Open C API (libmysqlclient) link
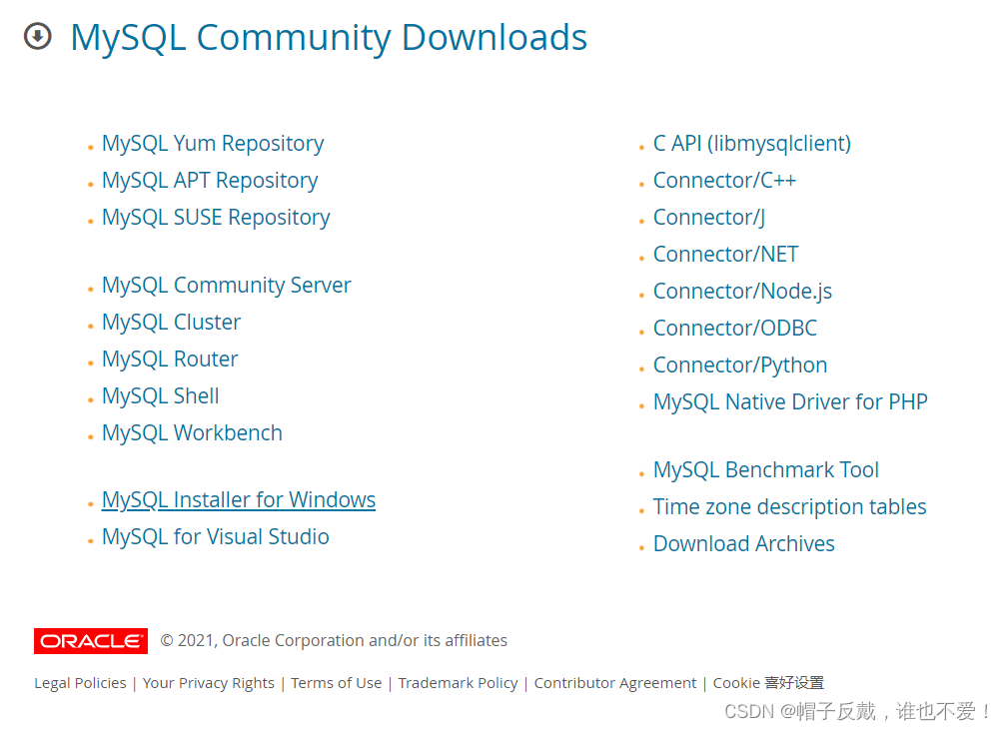 click(x=752, y=144)
